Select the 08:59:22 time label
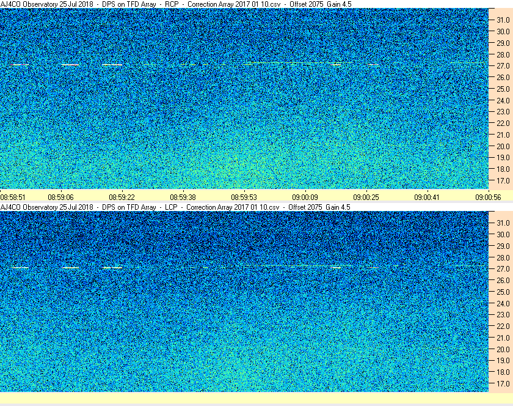513x406 pixels. [x=122, y=197]
